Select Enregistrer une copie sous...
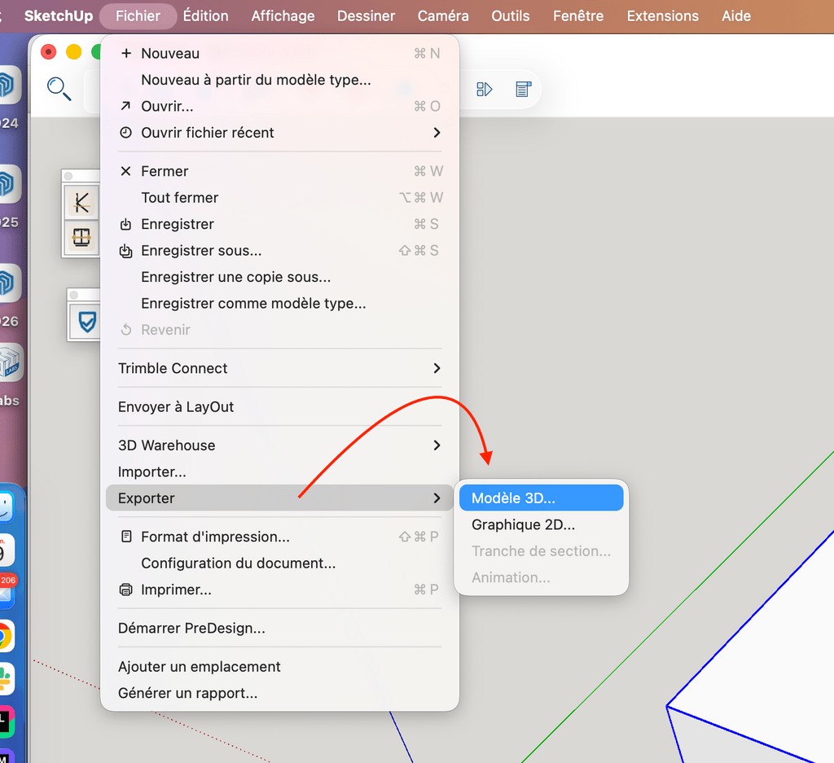The width and height of the screenshot is (834, 763). [280, 277]
